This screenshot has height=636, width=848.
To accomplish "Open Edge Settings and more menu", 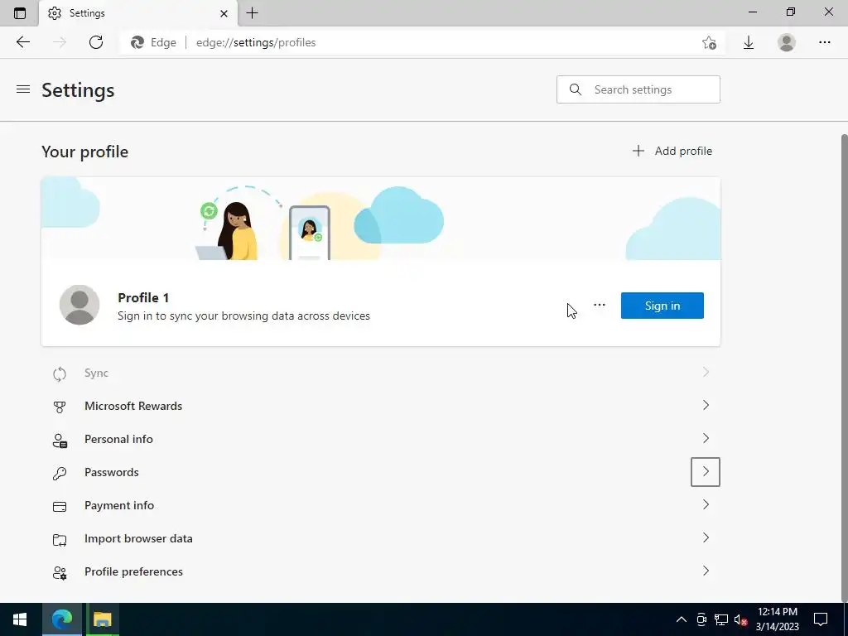I will tap(824, 42).
